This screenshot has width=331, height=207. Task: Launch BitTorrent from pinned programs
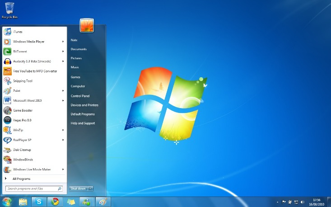(x=34, y=52)
